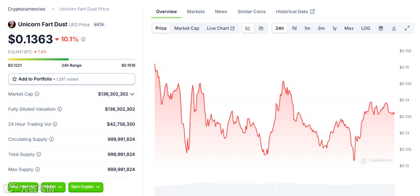Download the chart data
The image size is (420, 196).
[x=394, y=28]
